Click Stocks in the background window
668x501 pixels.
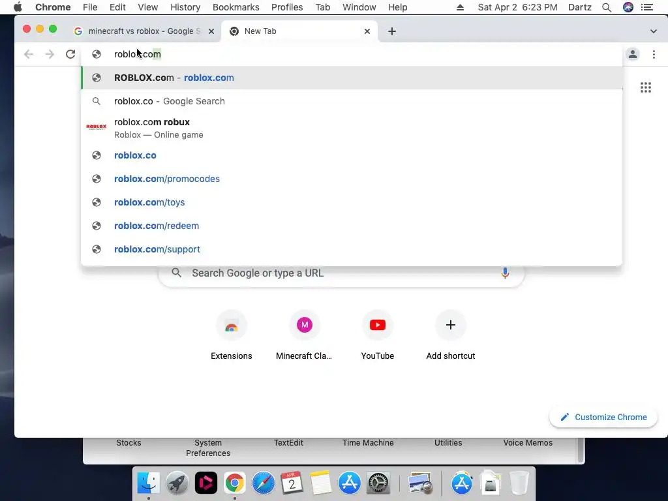[129, 443]
